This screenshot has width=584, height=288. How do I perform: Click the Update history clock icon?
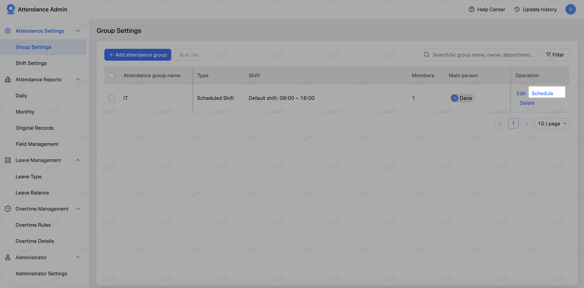[516, 9]
